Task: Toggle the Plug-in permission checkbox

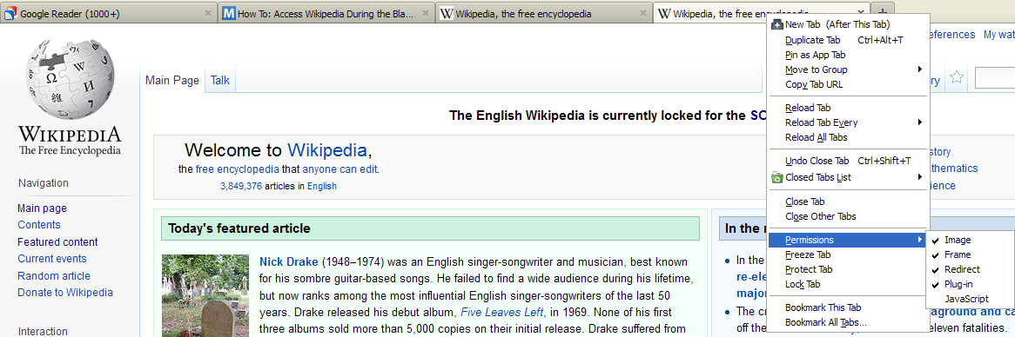Action: [970, 284]
